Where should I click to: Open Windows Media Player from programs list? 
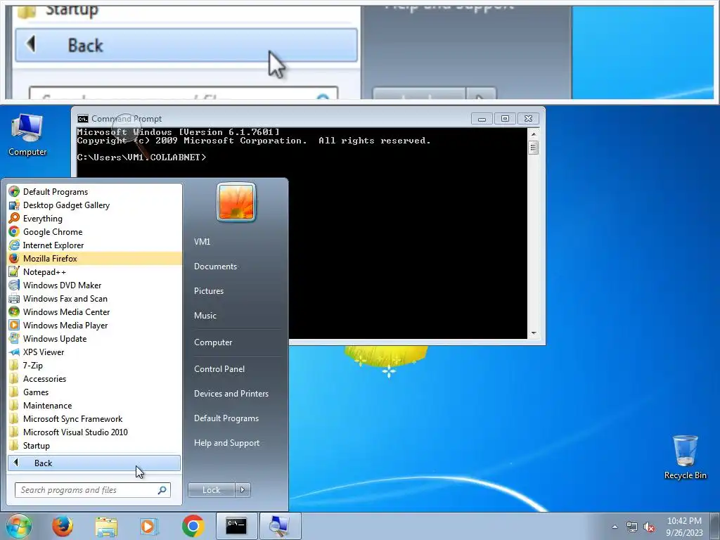point(94,325)
